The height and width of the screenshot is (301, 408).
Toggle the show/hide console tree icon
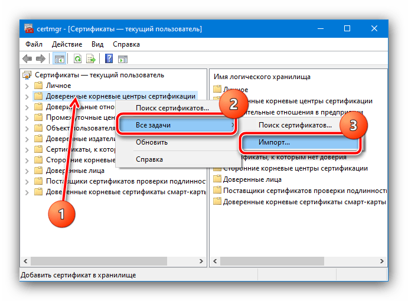(59, 59)
